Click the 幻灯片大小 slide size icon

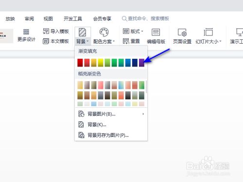pyautogui.click(x=208, y=32)
